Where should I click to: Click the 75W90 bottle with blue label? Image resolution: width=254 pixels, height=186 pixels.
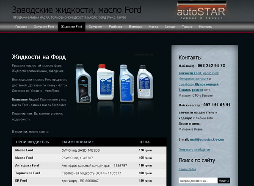coord(127,83)
